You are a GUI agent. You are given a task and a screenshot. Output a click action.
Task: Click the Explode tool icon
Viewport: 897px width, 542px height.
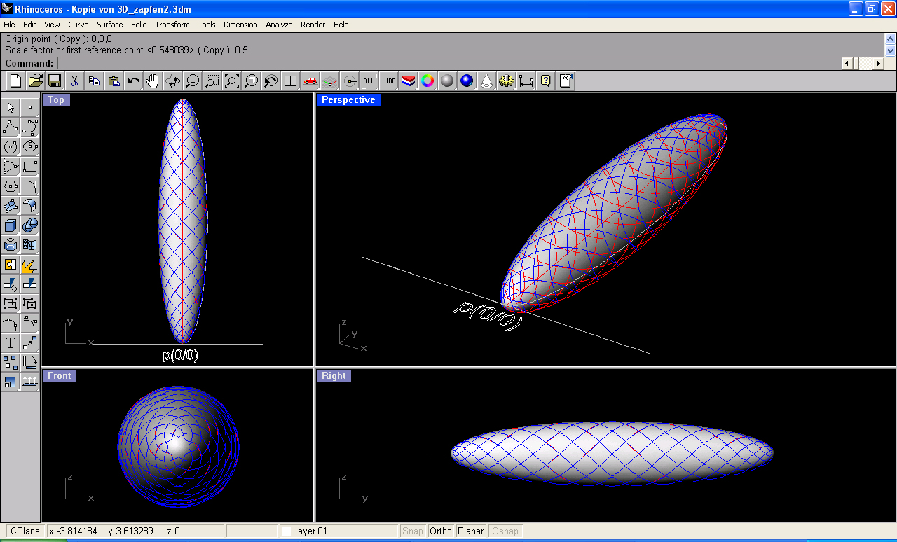[30, 264]
